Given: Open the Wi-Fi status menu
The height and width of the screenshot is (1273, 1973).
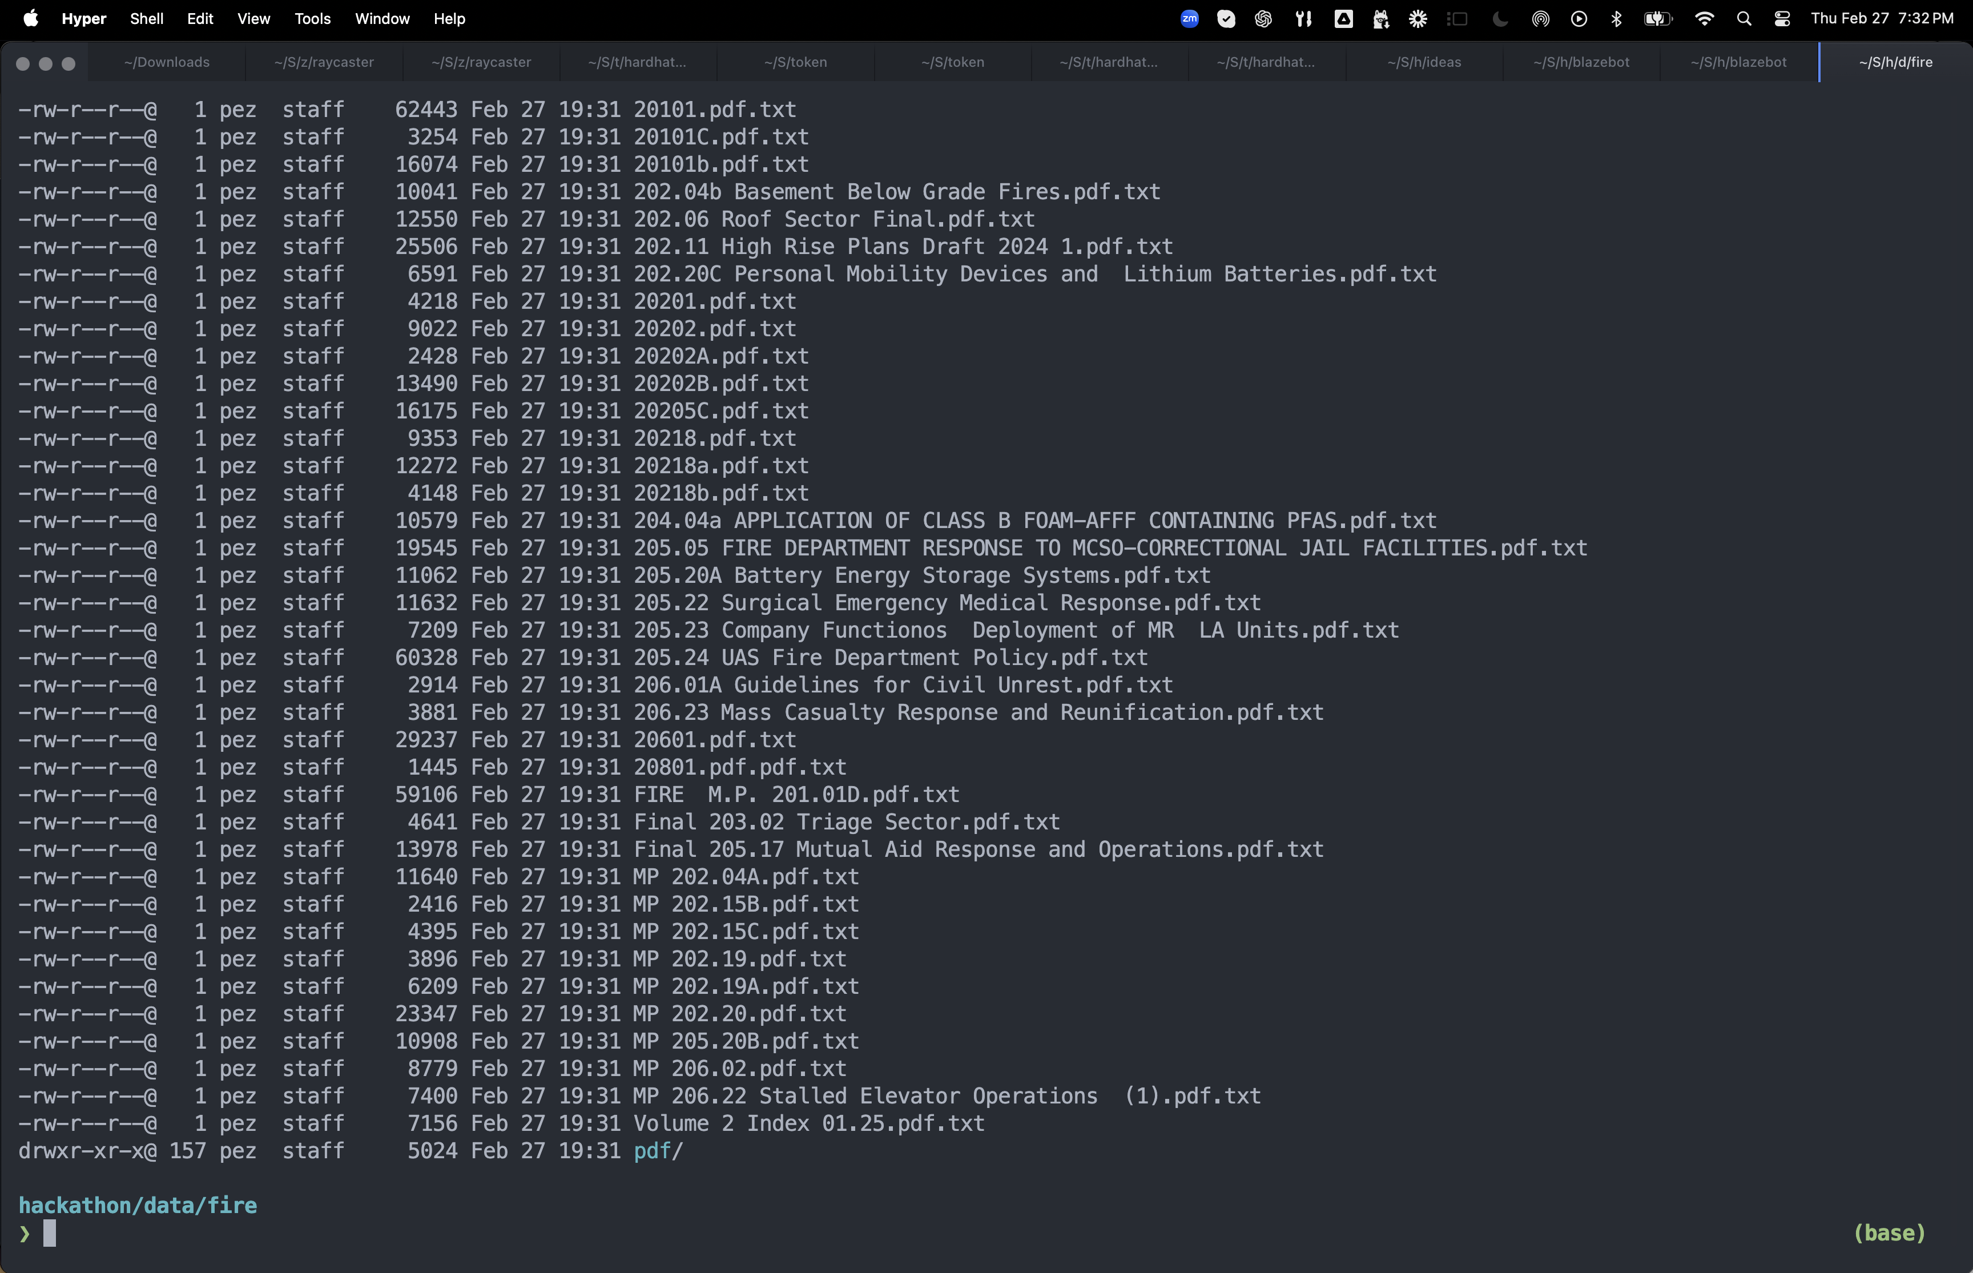Looking at the screenshot, I should click(1704, 18).
